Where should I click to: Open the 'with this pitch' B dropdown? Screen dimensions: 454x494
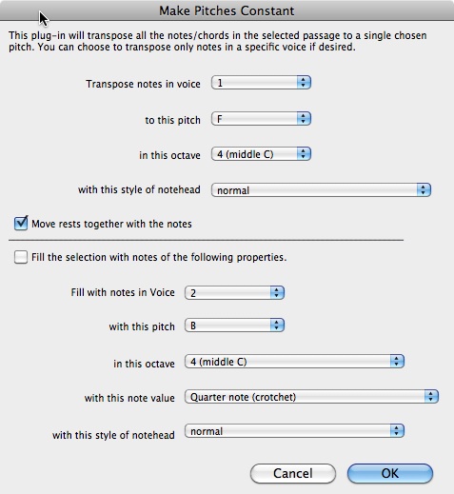[234, 326]
